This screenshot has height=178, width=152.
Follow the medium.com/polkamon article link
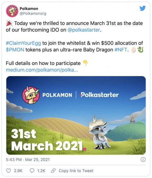pos(42,70)
